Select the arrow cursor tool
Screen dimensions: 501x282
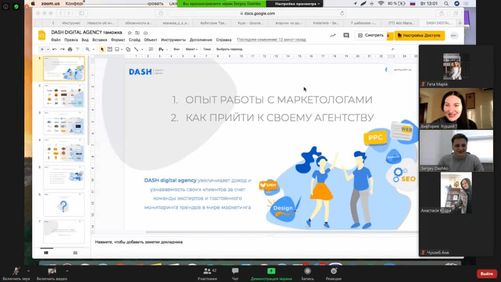(x=102, y=49)
